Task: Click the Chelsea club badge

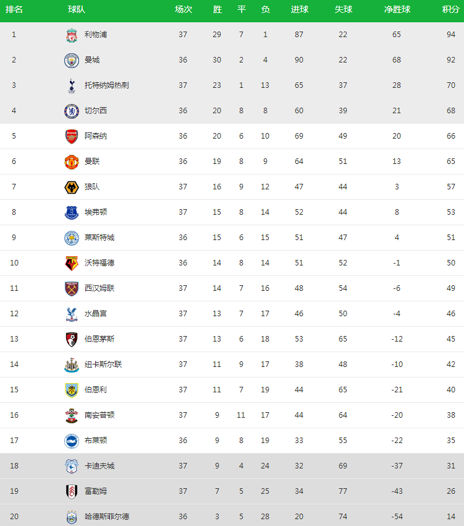Action: pos(72,111)
